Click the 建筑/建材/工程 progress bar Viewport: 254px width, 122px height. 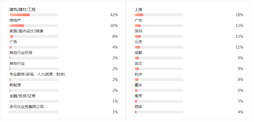click(34, 15)
